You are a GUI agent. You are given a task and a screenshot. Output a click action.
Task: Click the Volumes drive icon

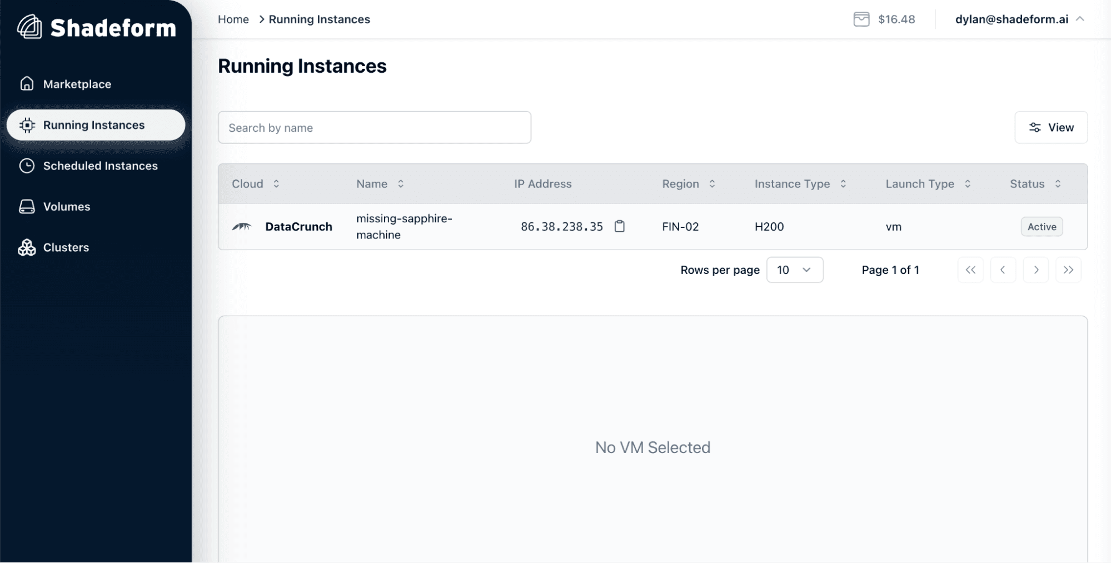[x=27, y=207]
